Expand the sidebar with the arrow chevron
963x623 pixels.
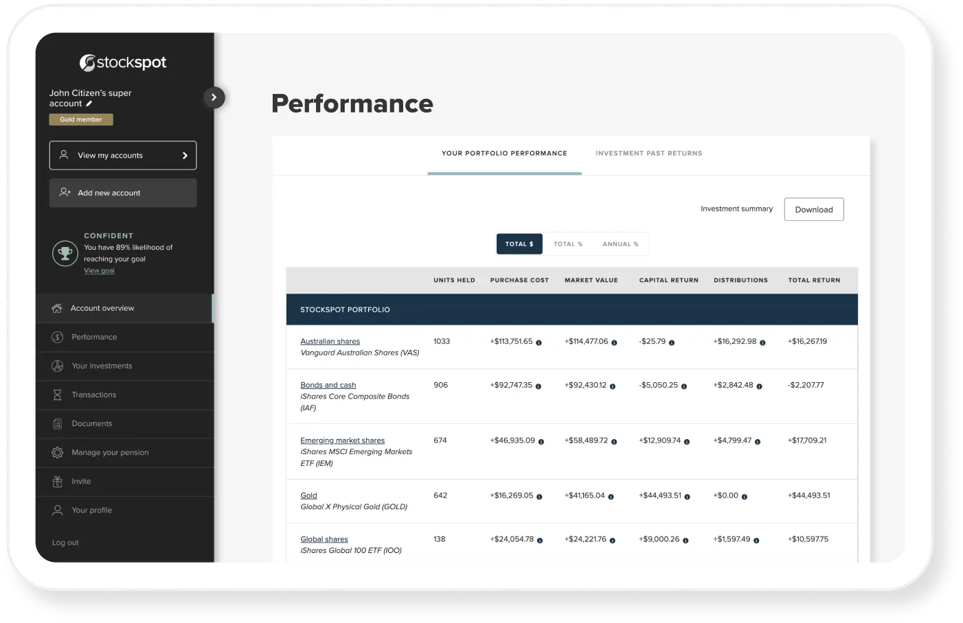click(214, 97)
